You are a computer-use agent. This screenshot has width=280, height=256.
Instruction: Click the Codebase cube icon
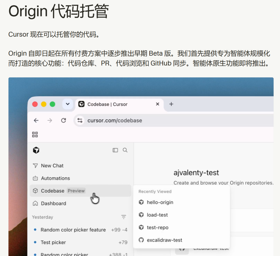point(35,191)
